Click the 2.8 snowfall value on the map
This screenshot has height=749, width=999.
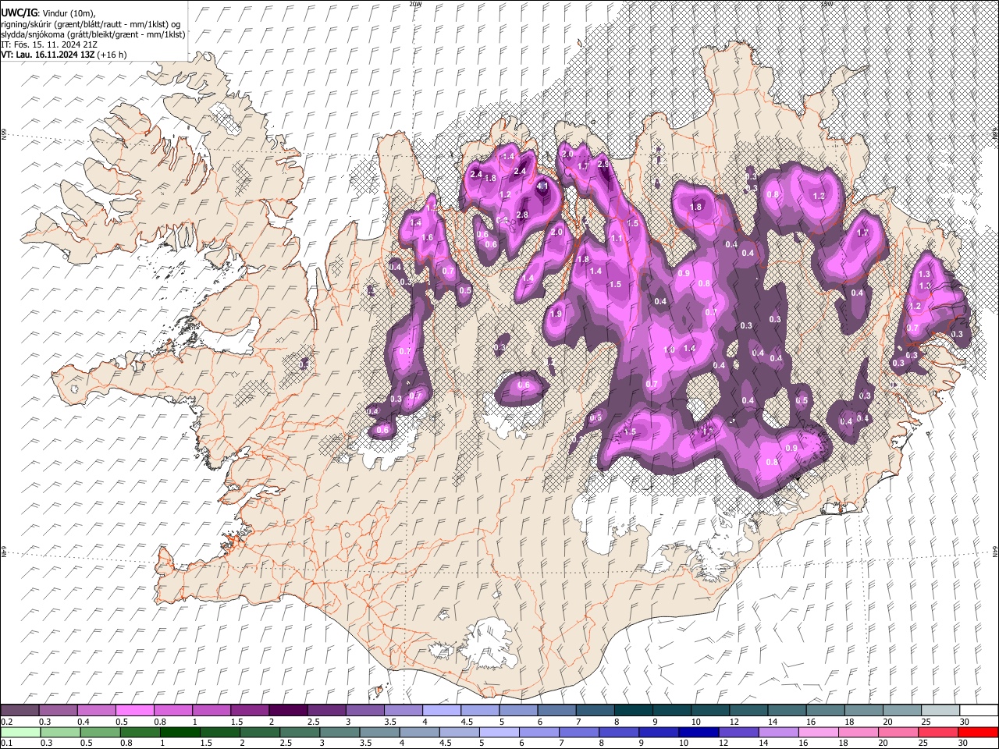(523, 215)
